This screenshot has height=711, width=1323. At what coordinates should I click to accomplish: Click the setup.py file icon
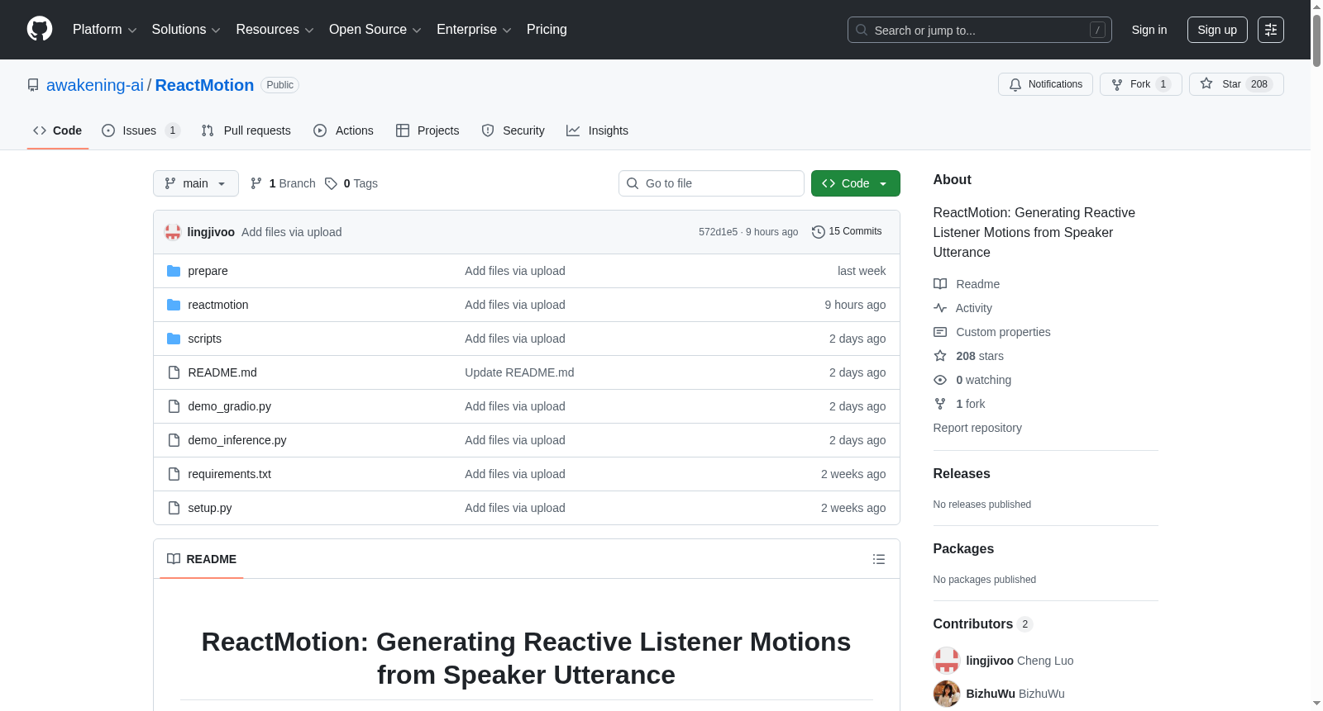[174, 508]
